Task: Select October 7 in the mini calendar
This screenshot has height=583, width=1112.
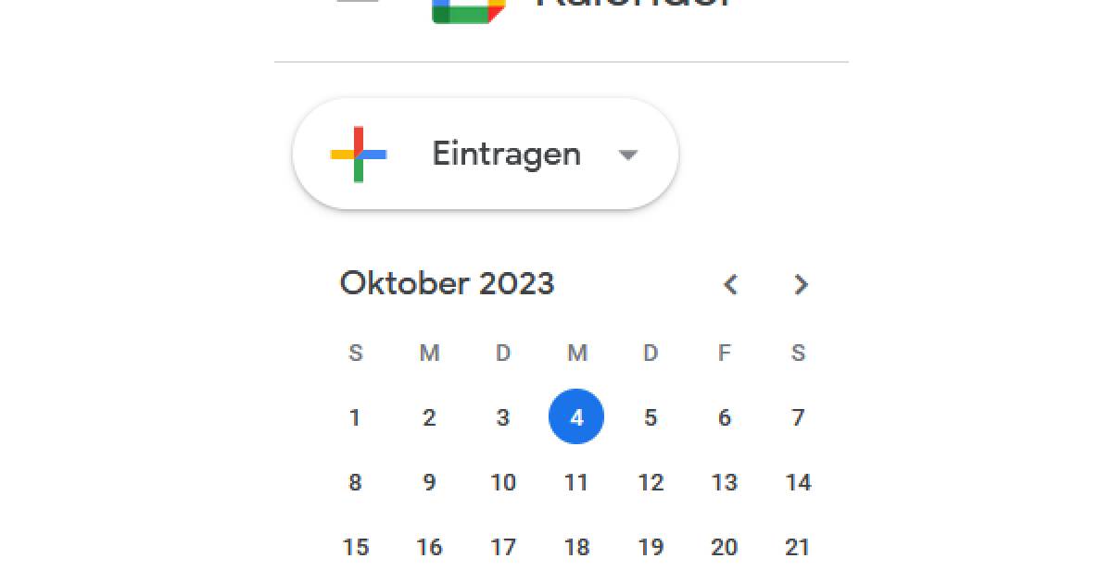Action: click(798, 417)
